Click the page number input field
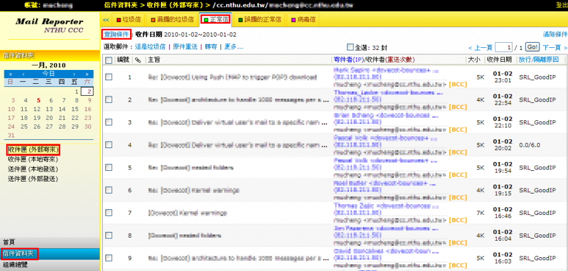 pos(503,47)
